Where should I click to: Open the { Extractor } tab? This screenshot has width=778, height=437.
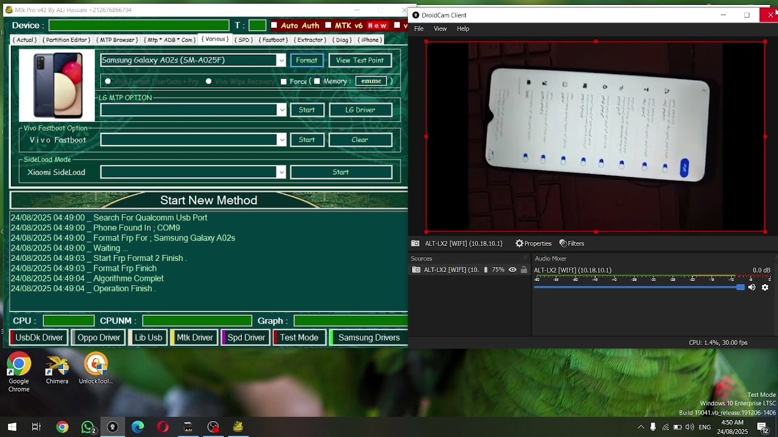311,40
